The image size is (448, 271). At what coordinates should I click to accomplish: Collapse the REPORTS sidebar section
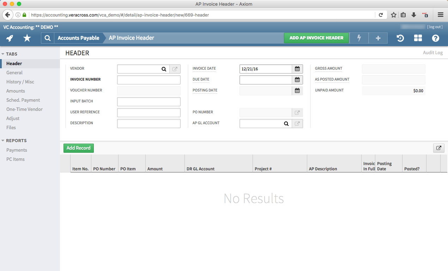tap(3, 140)
